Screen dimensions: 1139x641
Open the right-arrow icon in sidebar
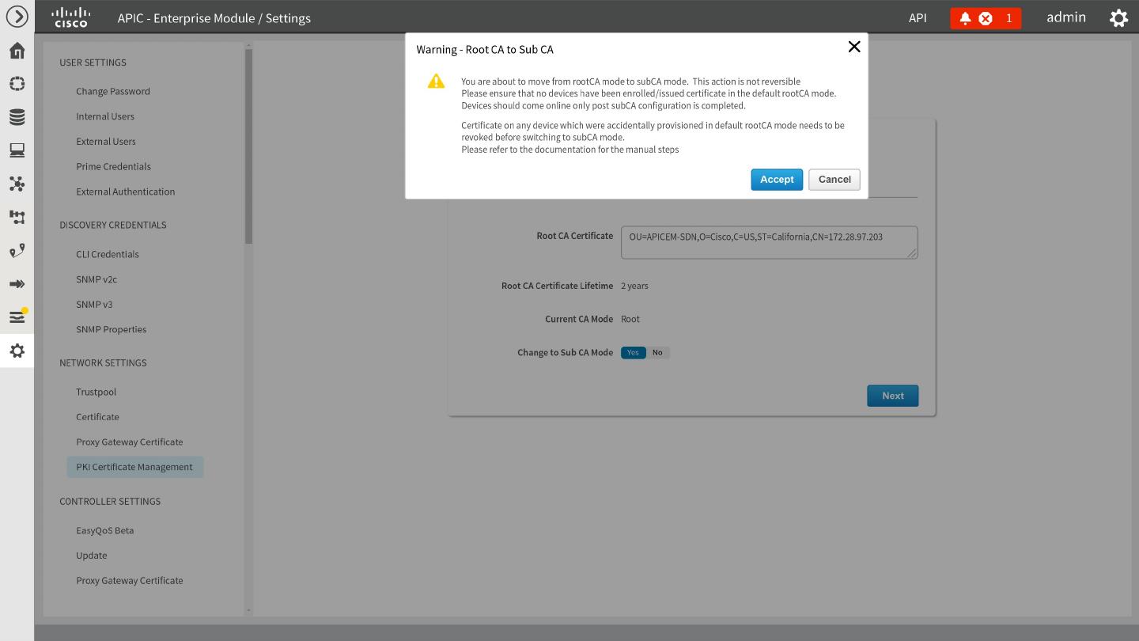tap(17, 284)
